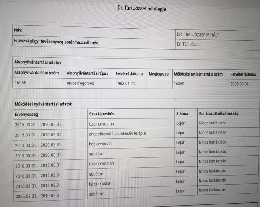Select 'üzemorvostan' in the 2015–2020 row
The width and height of the screenshot is (260, 207).
pyautogui.click(x=101, y=124)
